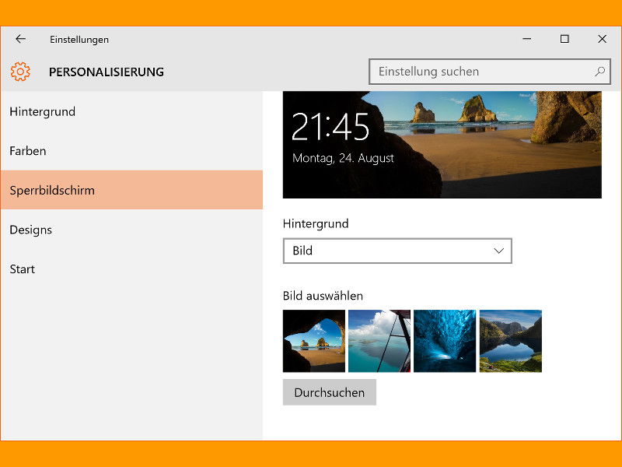
Task: Click the Bild auswählen label
Action: pyautogui.click(x=323, y=296)
